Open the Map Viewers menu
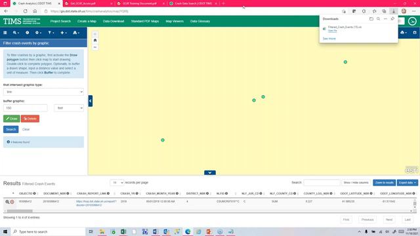420x236 pixels. [175, 21]
